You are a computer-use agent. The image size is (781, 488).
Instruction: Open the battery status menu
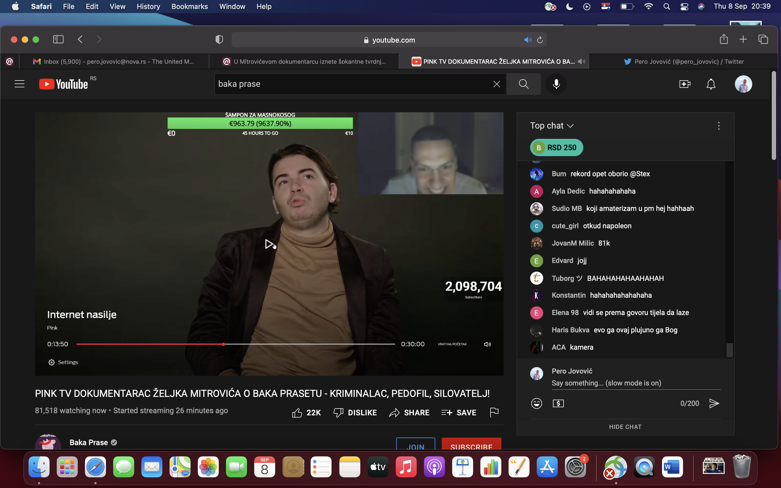[627, 7]
